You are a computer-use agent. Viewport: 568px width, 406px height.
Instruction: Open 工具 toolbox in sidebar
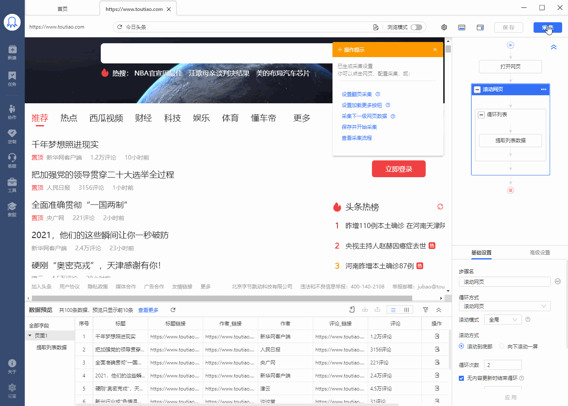[x=12, y=185]
